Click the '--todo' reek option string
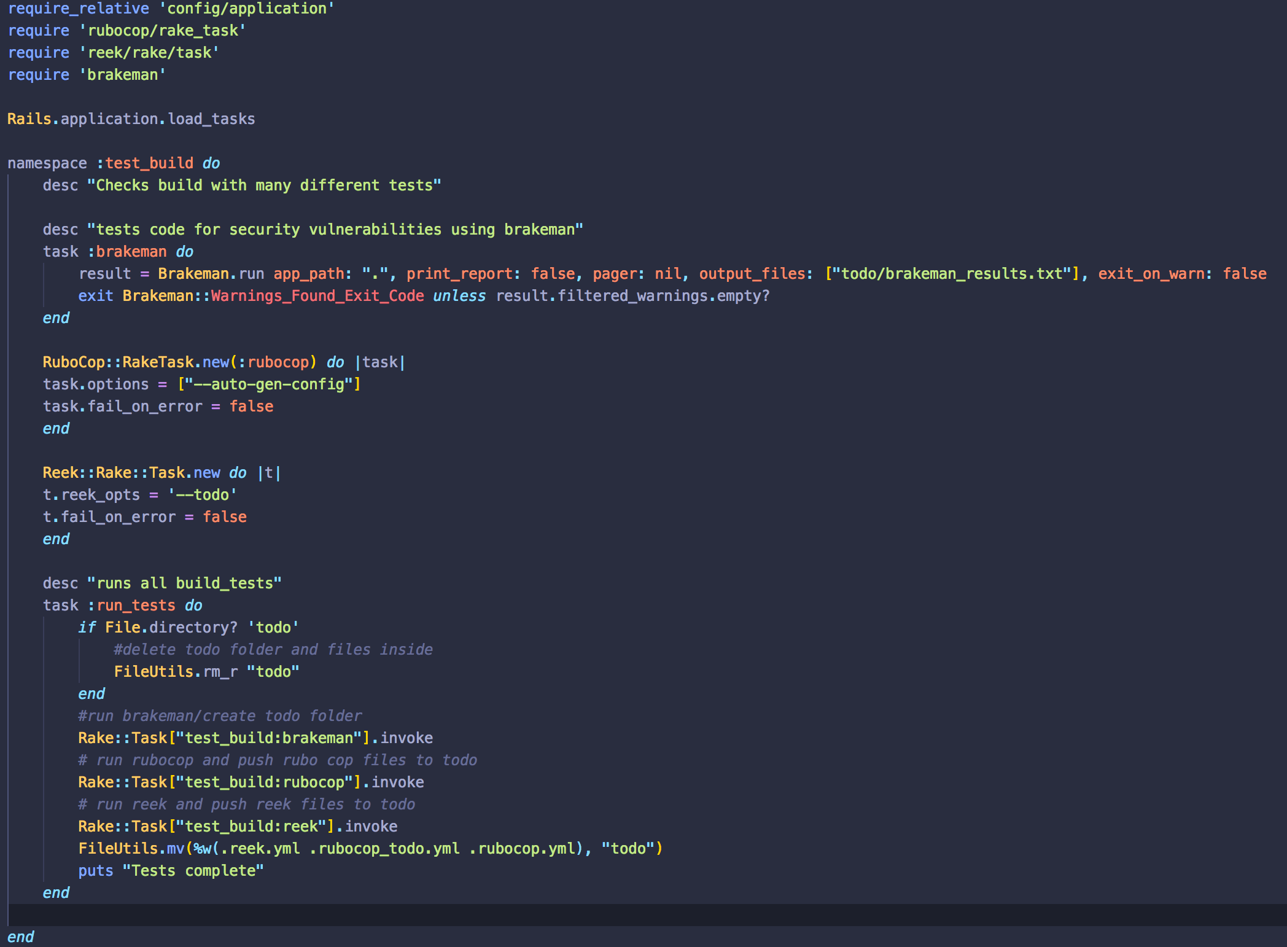 point(203,495)
